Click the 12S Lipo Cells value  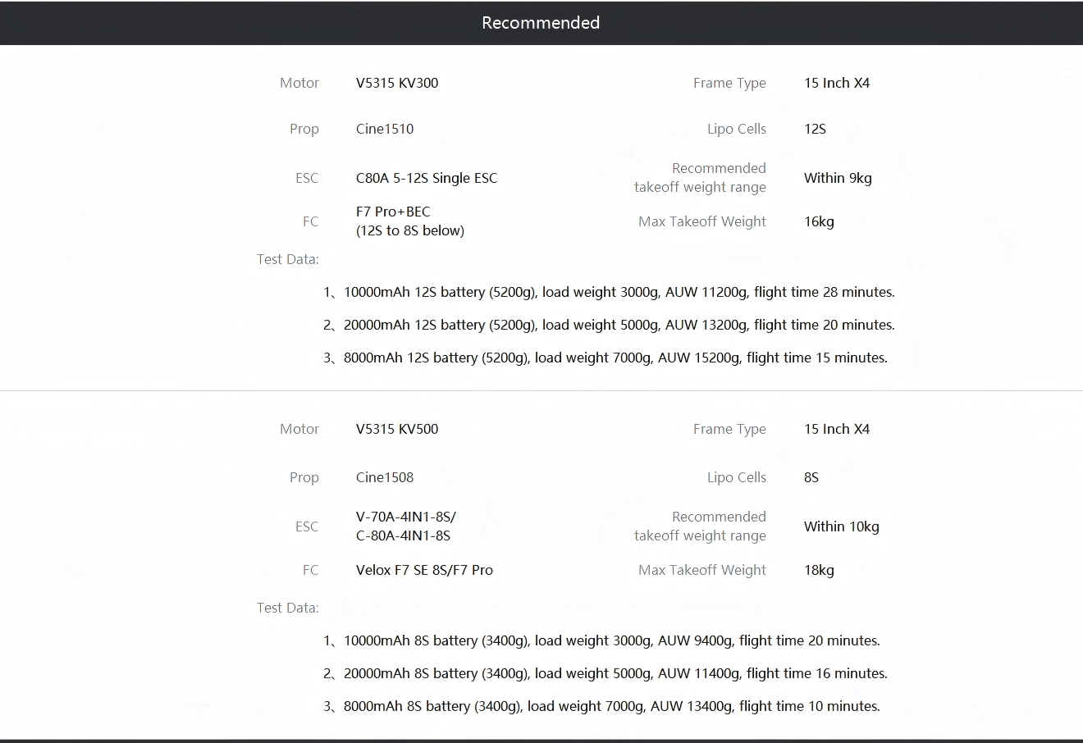click(x=815, y=129)
